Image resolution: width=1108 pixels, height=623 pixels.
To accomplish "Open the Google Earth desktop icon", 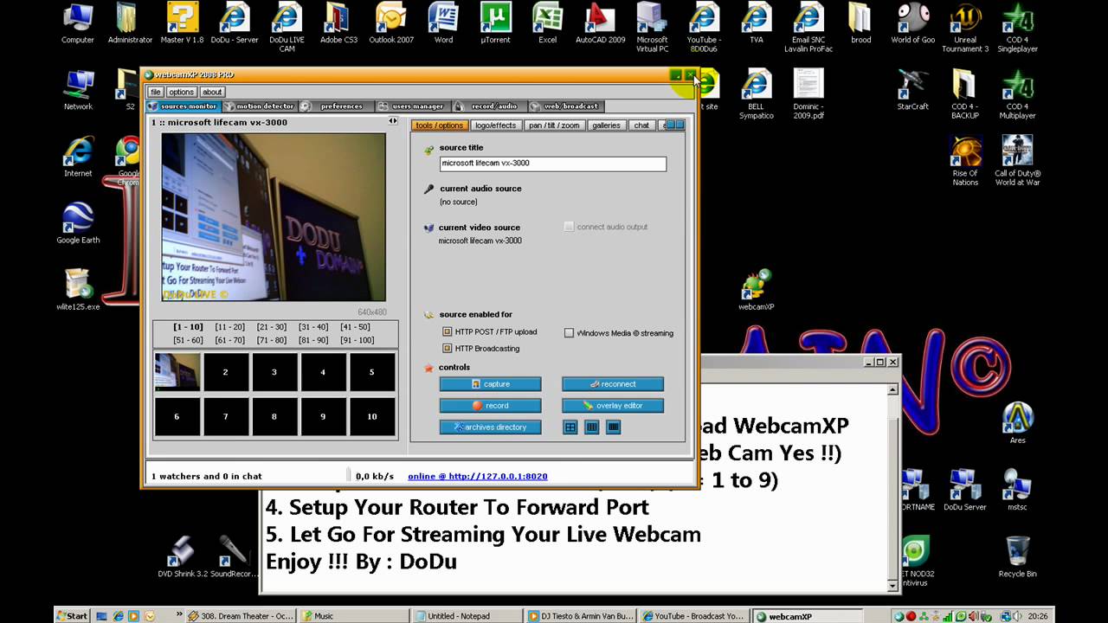I will [78, 223].
